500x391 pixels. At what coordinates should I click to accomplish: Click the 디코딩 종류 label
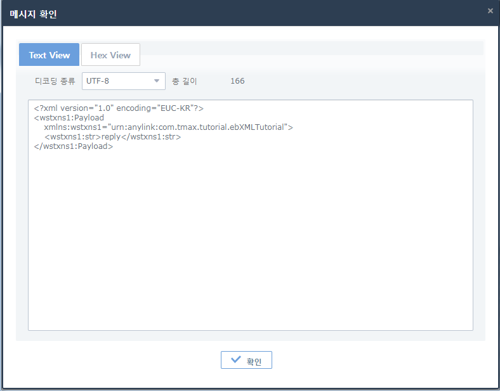coord(55,81)
